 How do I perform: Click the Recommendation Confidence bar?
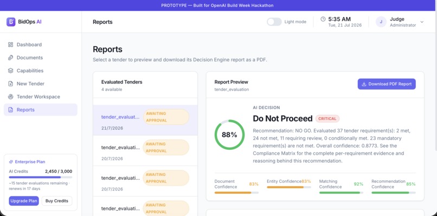point(394,193)
